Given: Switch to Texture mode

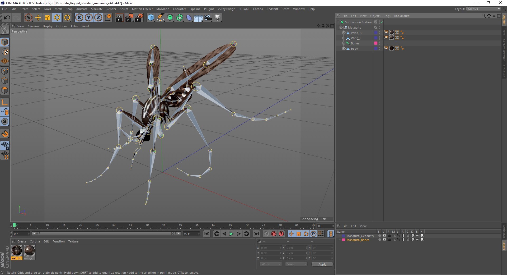Looking at the screenshot, I should pos(5,52).
